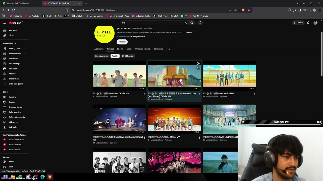The height and width of the screenshot is (181, 323).
Task: Go to the YouTube home logo
Action: click(x=16, y=23)
